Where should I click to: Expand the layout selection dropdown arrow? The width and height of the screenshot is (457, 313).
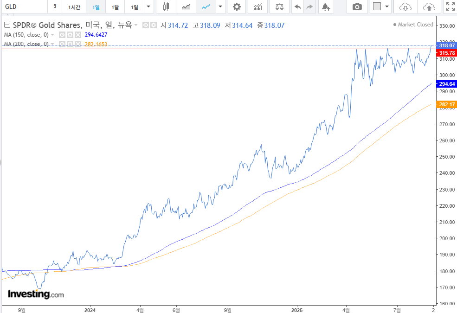point(387,6)
